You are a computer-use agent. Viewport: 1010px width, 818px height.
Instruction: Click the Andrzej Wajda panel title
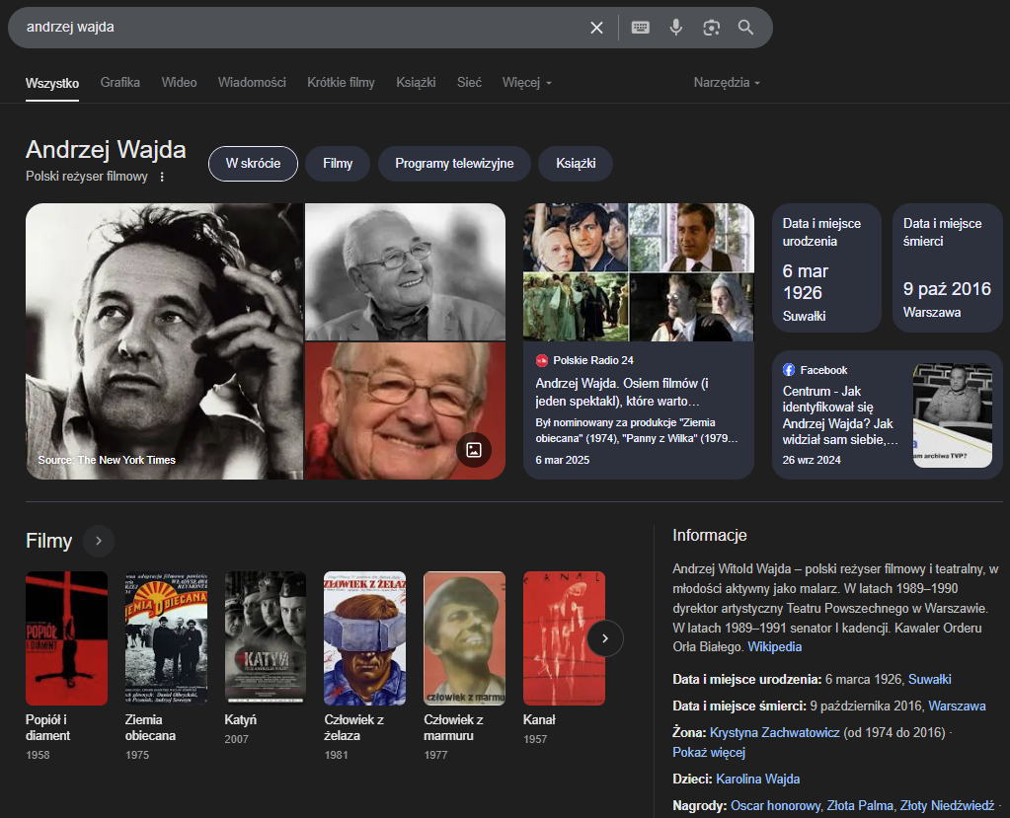[x=106, y=150]
